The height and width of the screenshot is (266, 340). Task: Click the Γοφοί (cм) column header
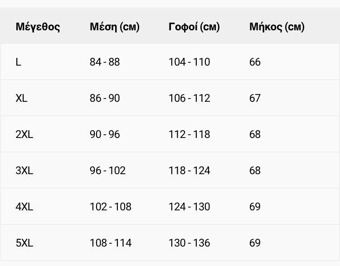click(x=194, y=27)
